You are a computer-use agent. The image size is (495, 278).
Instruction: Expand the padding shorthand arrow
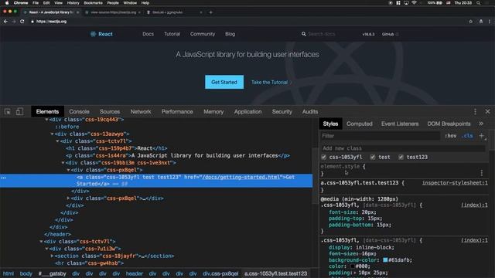point(355,273)
